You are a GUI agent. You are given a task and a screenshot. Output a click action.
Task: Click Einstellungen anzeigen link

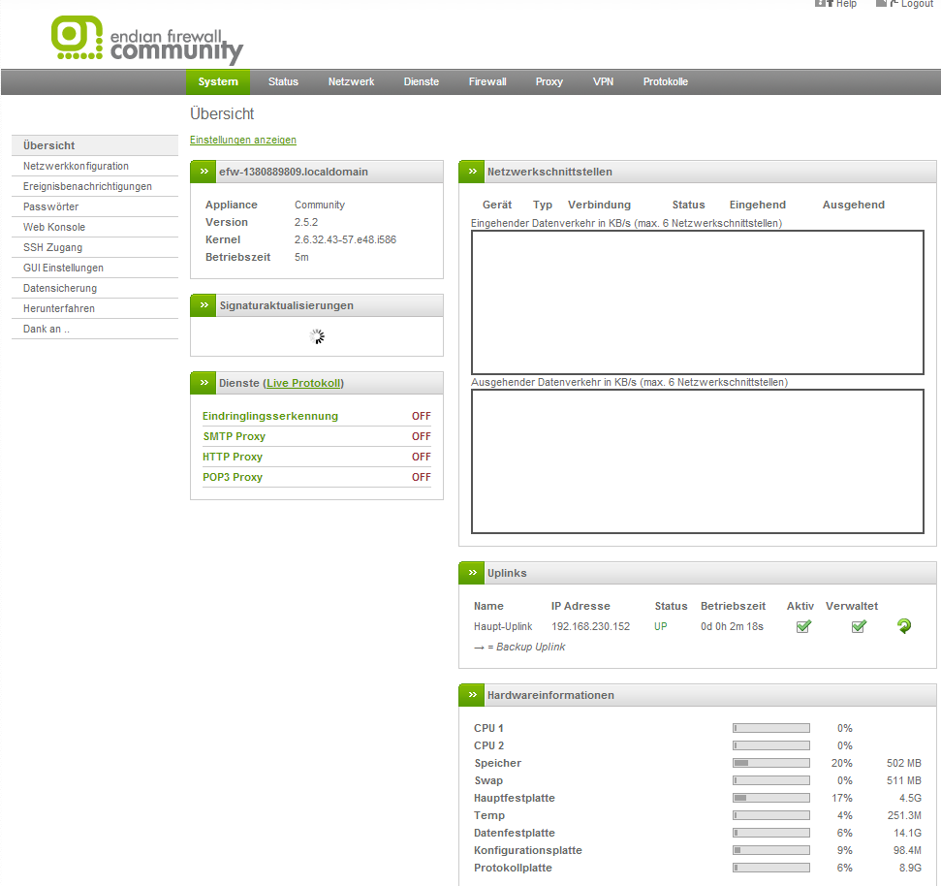point(243,140)
